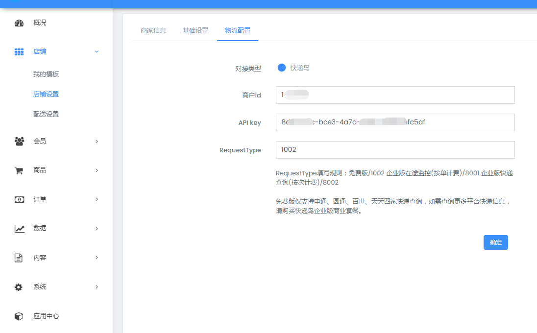Click the gear icon beside 系统
Viewport: 537px width, 333px height.
[x=19, y=287]
